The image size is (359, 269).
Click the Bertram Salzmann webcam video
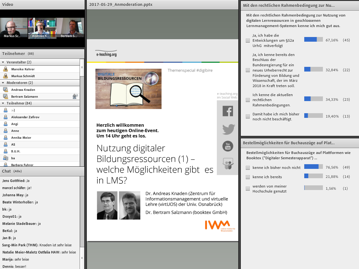(71, 28)
